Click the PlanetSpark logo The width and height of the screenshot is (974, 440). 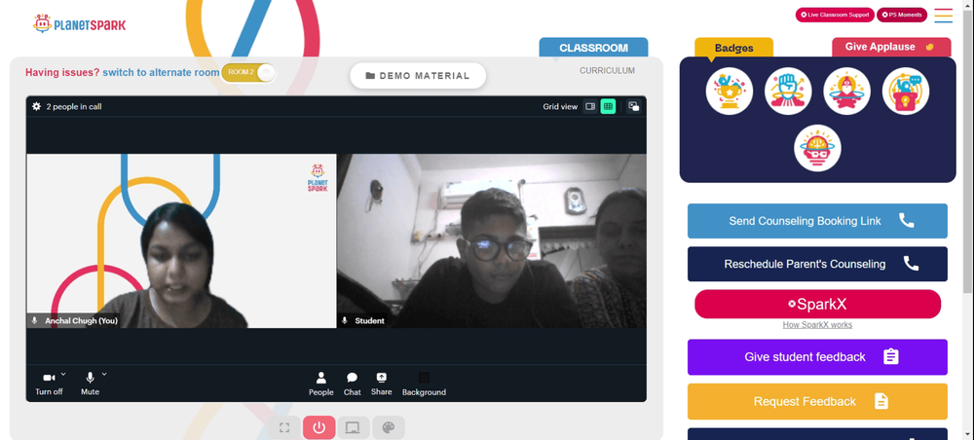[x=79, y=24]
